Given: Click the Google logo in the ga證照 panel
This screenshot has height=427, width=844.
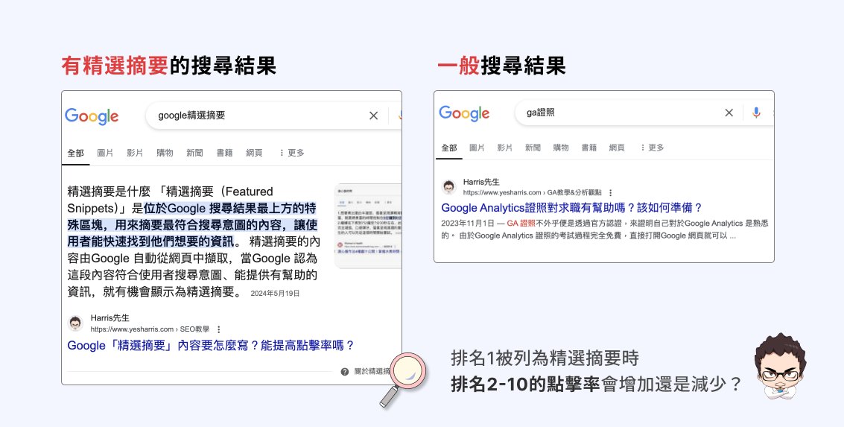Looking at the screenshot, I should click(464, 113).
